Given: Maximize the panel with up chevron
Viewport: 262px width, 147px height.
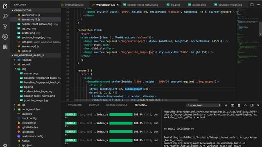Looking at the screenshot, I should 245,105.
